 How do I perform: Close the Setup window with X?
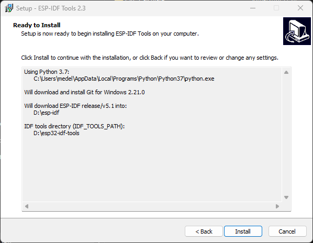click(x=300, y=8)
